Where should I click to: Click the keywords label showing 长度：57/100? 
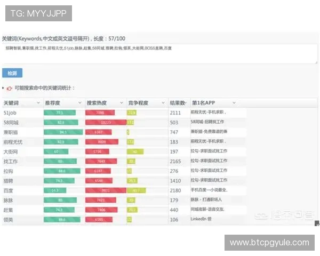(x=63, y=38)
